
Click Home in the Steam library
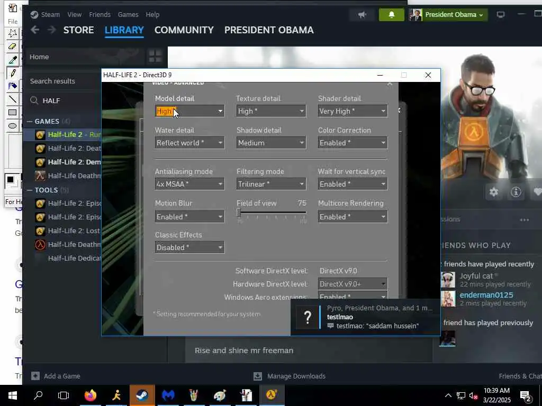pyautogui.click(x=39, y=57)
